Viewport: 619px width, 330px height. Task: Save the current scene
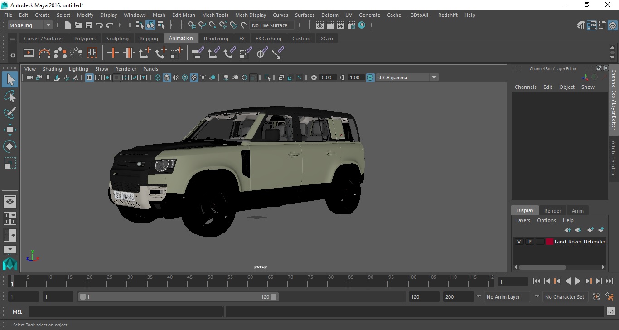coord(89,25)
